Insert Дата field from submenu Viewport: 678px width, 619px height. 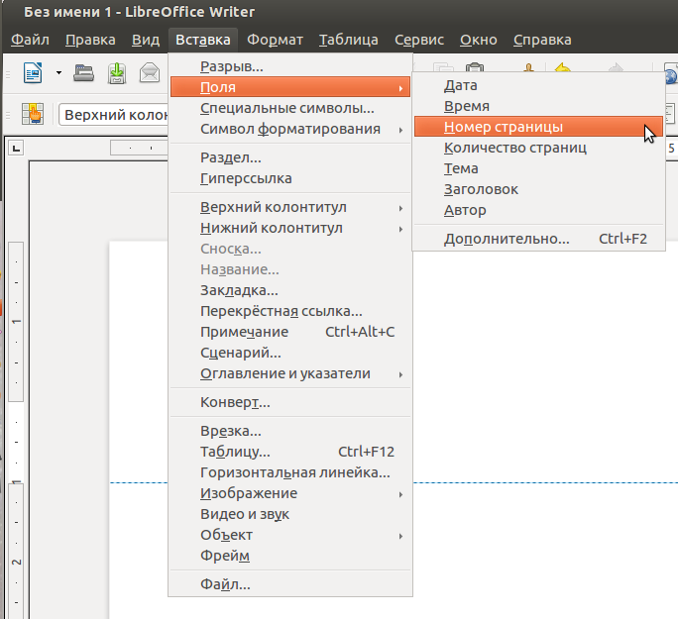point(538,85)
